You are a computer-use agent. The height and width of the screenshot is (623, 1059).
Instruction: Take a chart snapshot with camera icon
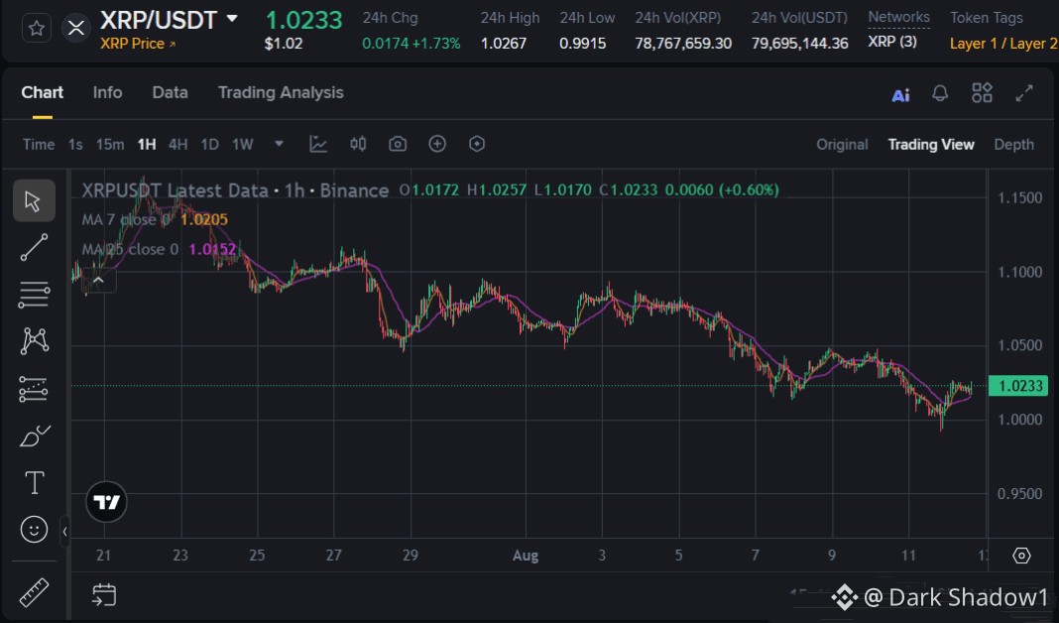pos(398,144)
